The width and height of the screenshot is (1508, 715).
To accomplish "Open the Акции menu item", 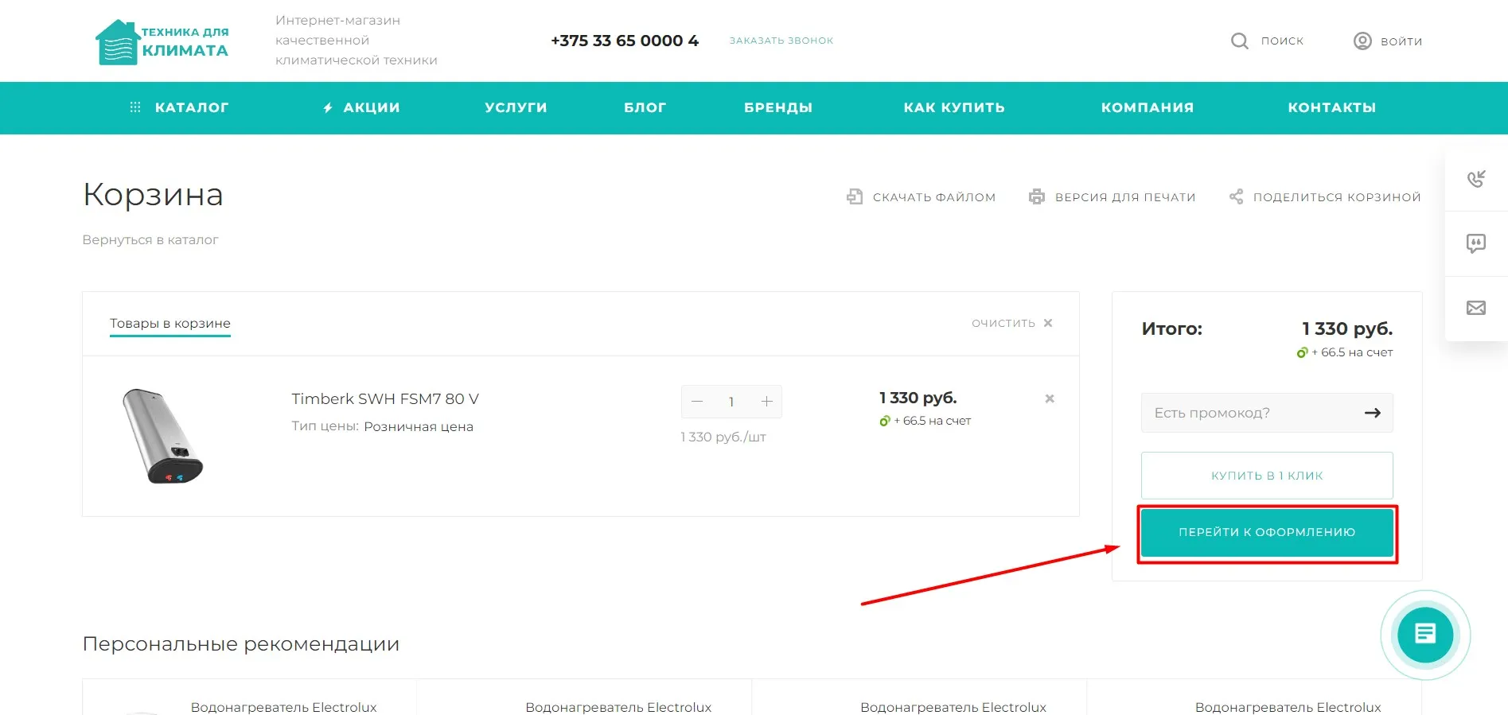I will coord(361,107).
